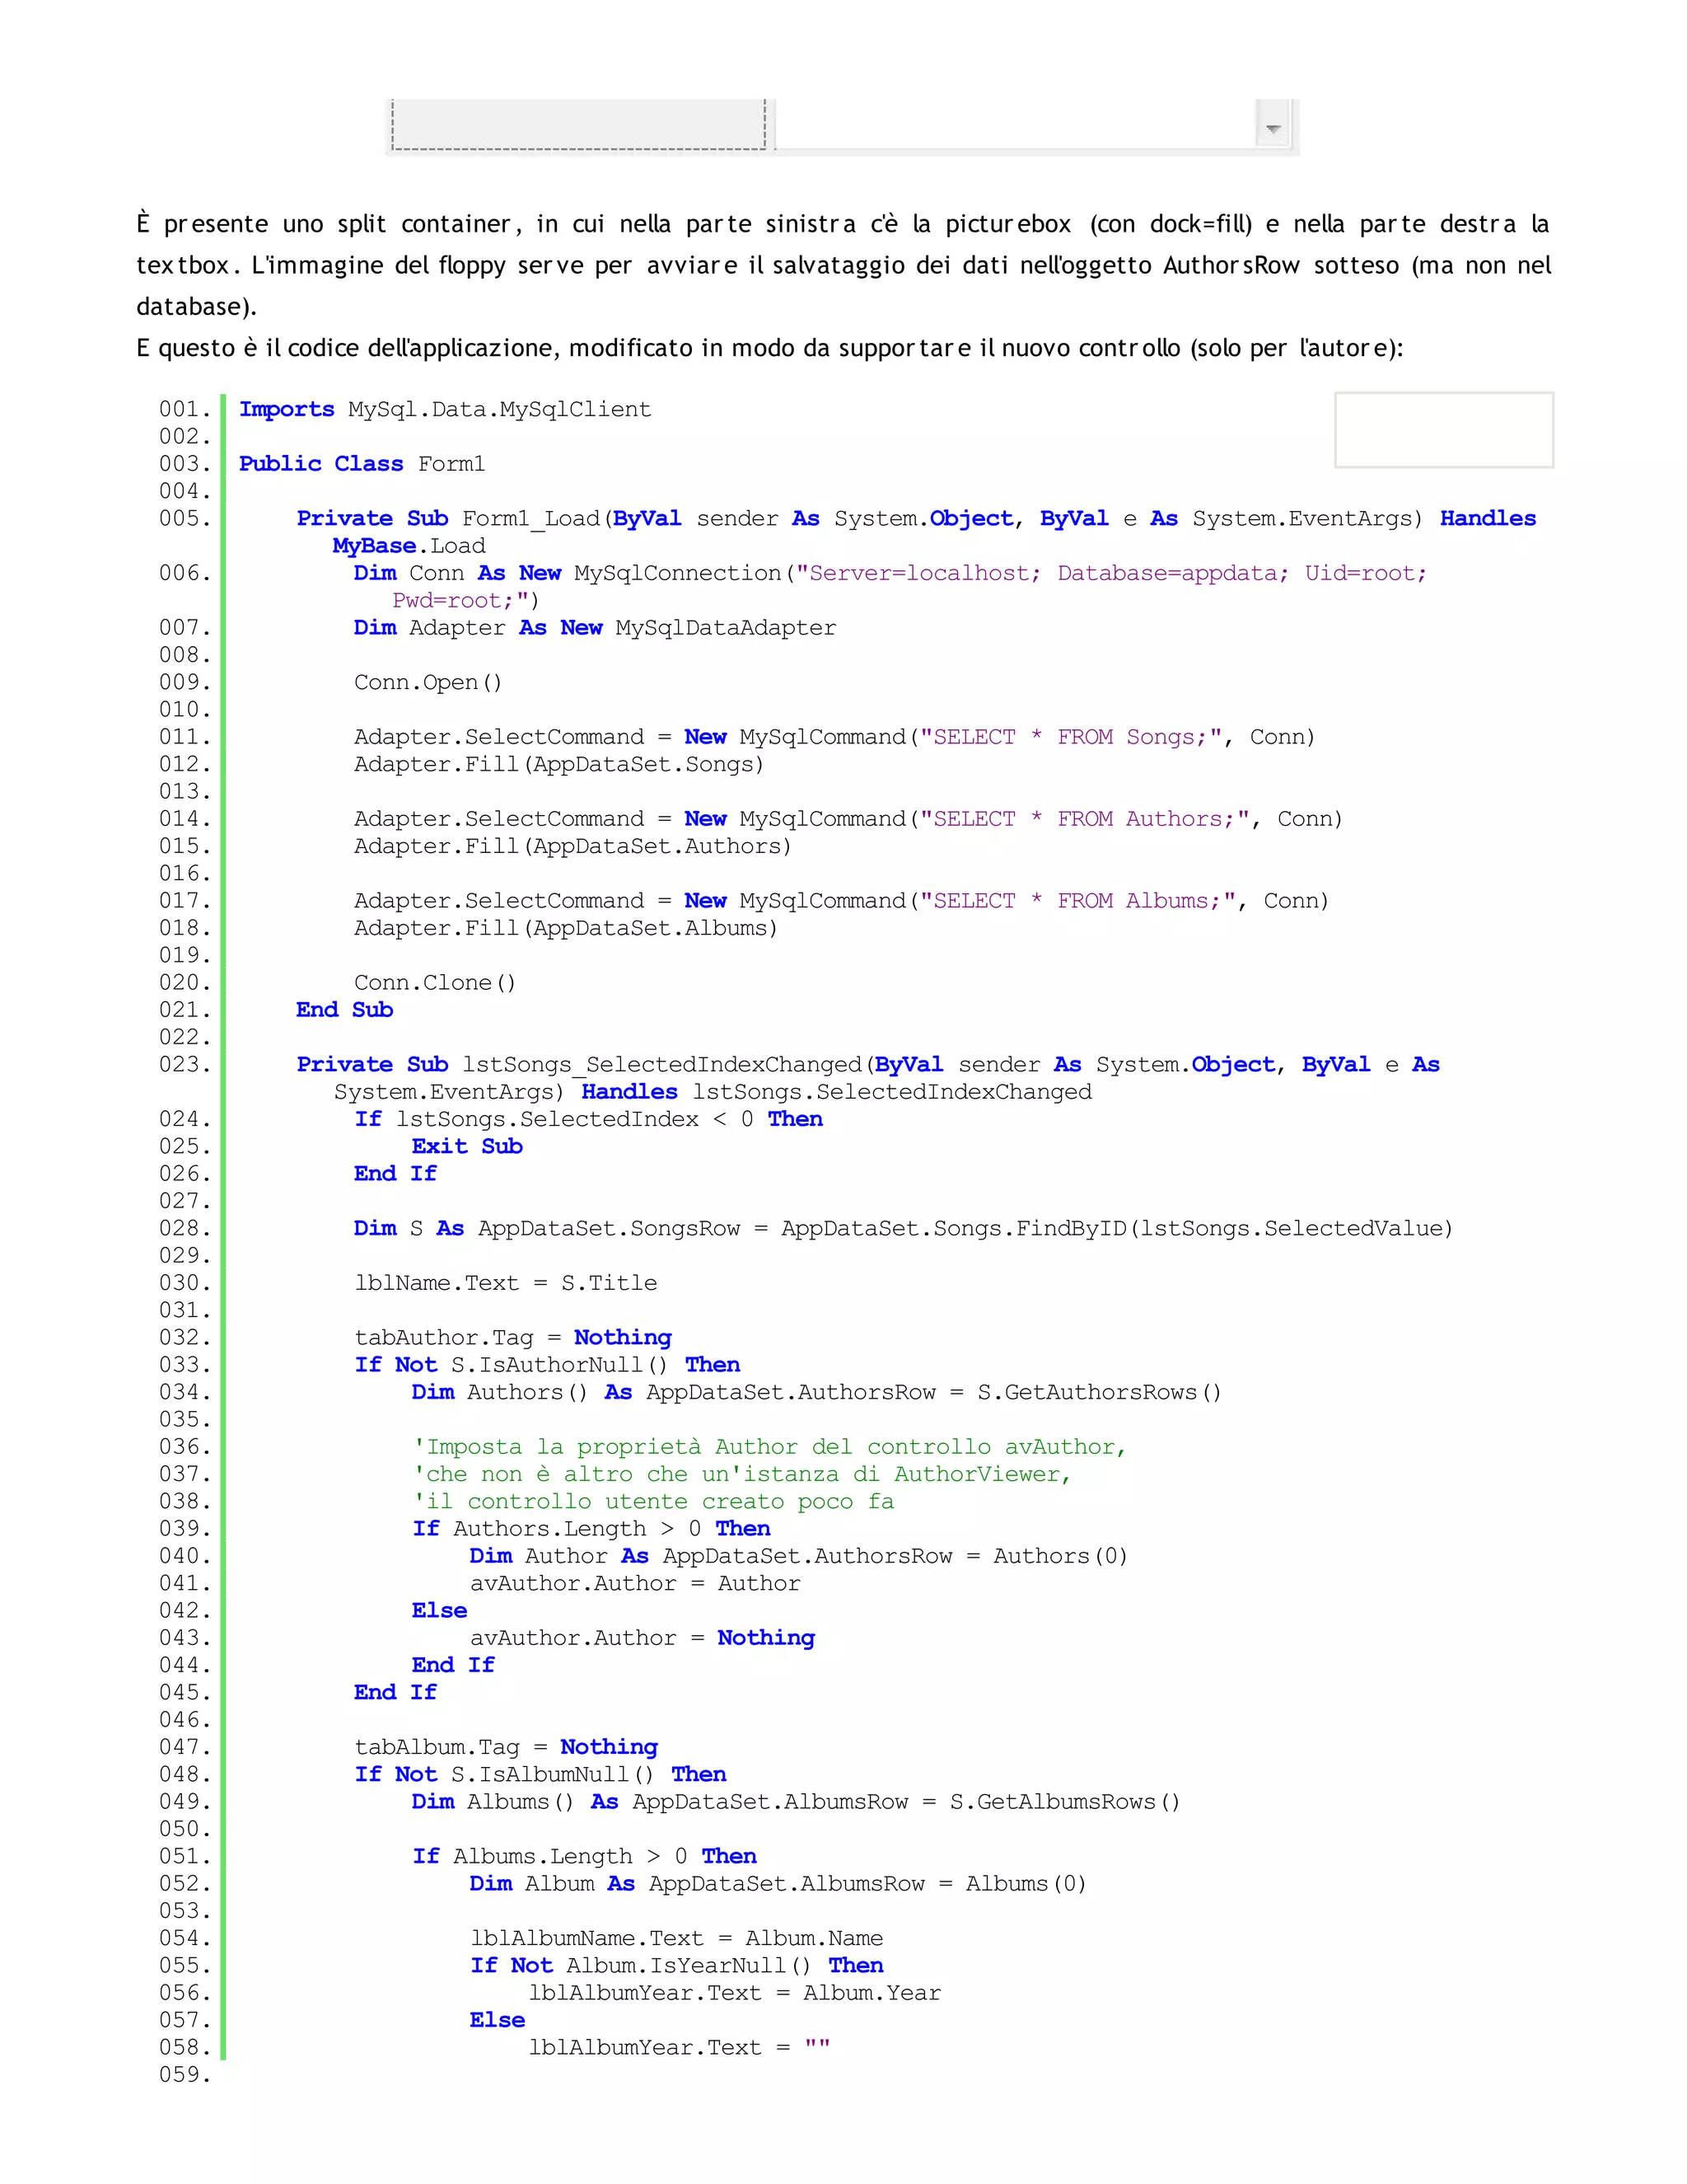Click the lblName.Text assignment line
The width and height of the screenshot is (1687, 2184).
(506, 1283)
